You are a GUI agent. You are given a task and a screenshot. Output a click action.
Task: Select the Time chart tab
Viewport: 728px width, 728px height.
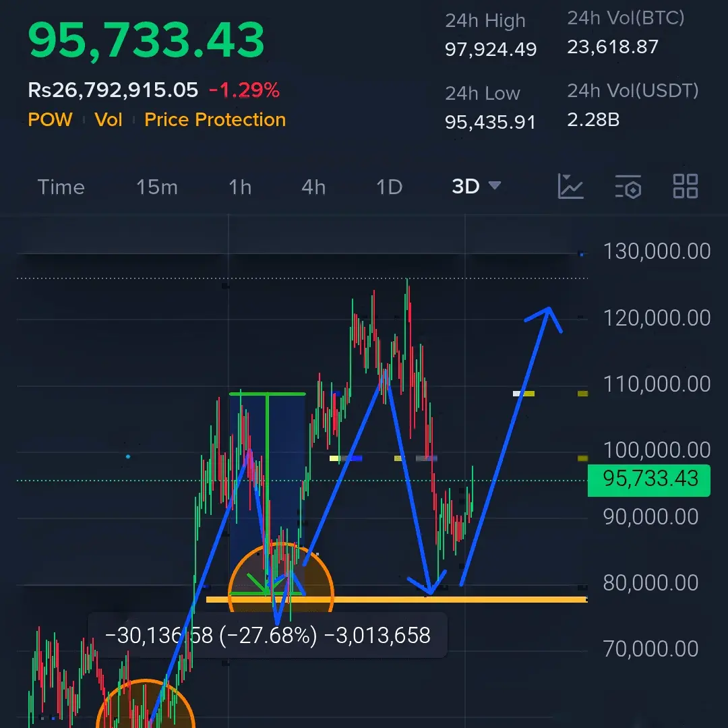click(x=61, y=187)
